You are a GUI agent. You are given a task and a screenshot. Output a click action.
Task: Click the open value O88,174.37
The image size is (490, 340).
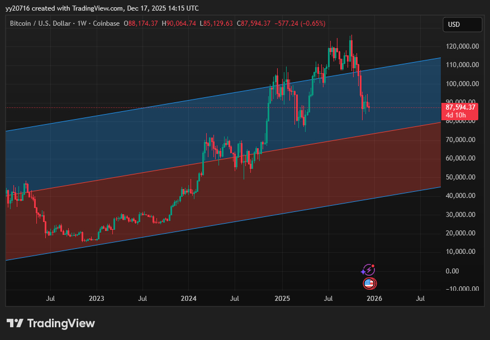click(141, 23)
